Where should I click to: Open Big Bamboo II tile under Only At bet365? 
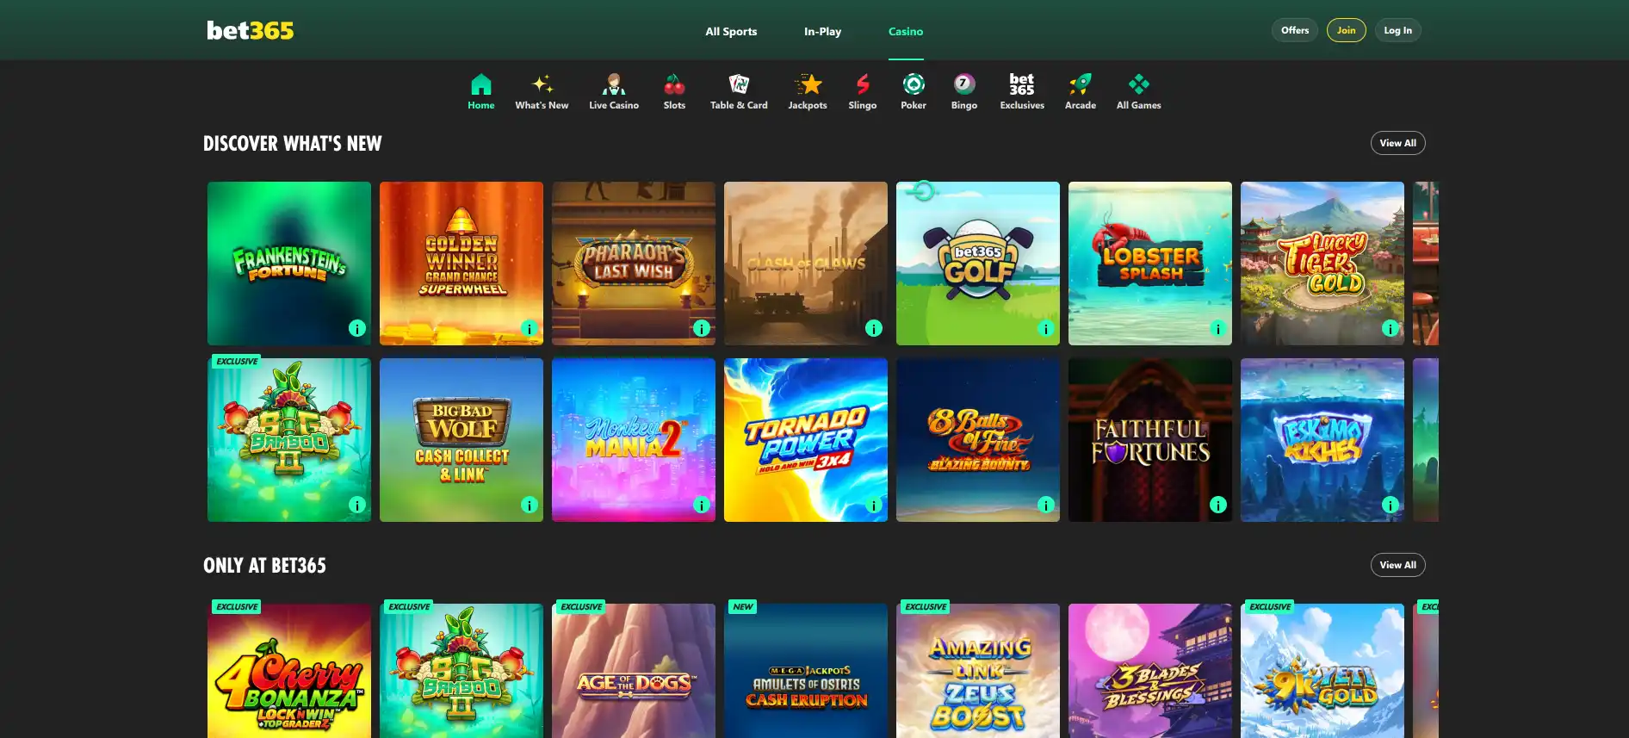[x=461, y=671]
